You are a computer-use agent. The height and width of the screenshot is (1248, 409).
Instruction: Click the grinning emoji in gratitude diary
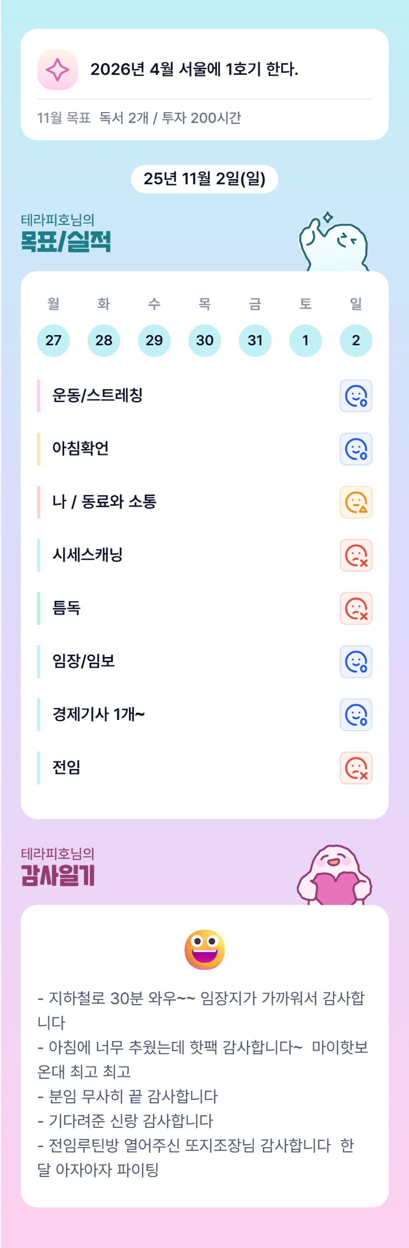[x=204, y=949]
